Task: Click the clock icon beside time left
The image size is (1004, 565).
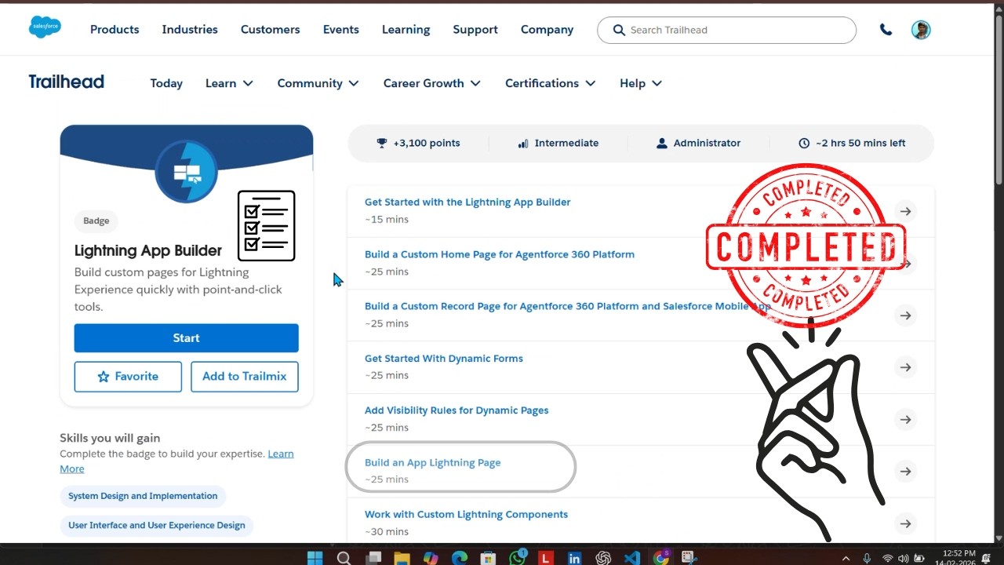Action: coord(804,143)
